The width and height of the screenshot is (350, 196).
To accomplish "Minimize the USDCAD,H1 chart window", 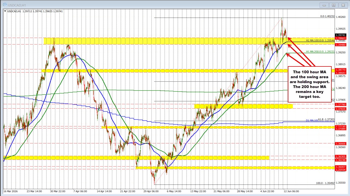I will coord(325,5).
